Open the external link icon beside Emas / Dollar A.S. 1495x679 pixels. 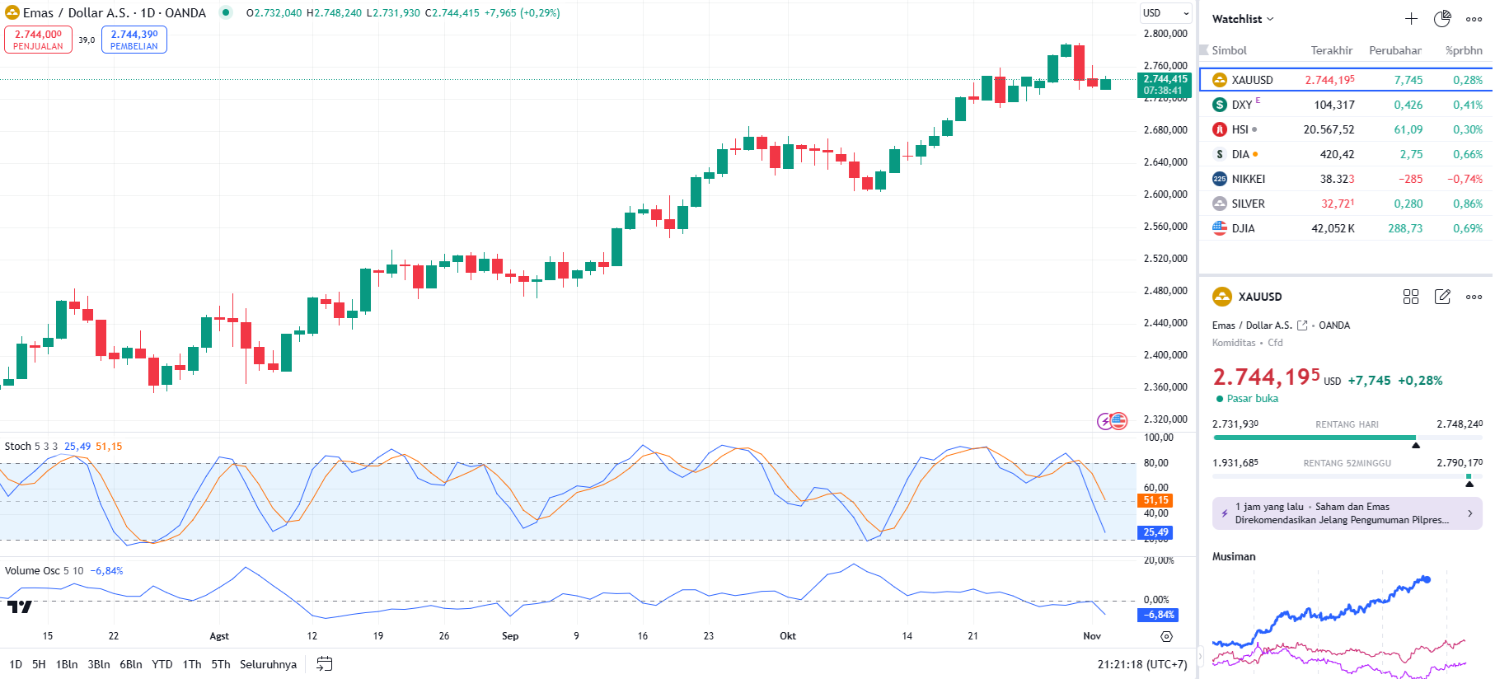[1302, 325]
